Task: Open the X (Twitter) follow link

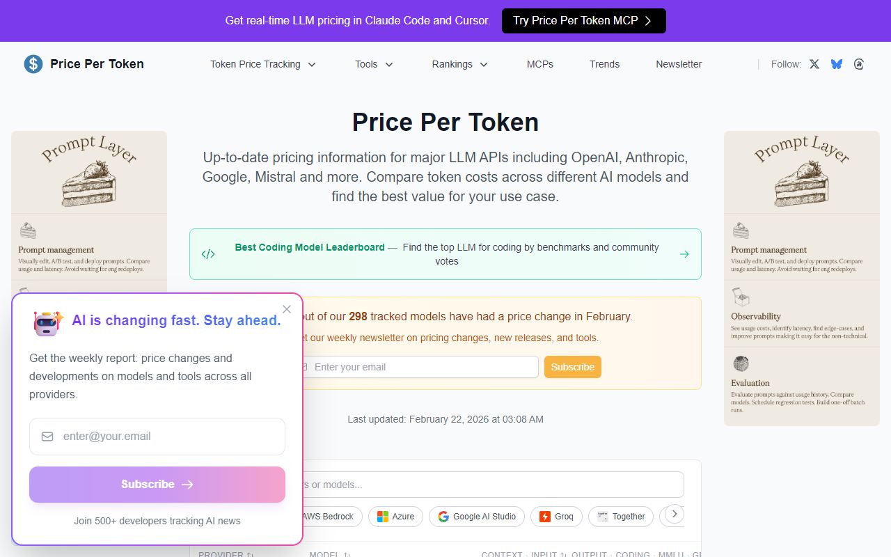Action: (814, 63)
